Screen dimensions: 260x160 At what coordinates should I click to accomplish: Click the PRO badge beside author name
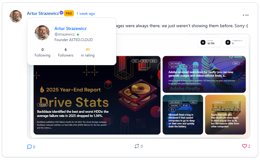pos(69,13)
